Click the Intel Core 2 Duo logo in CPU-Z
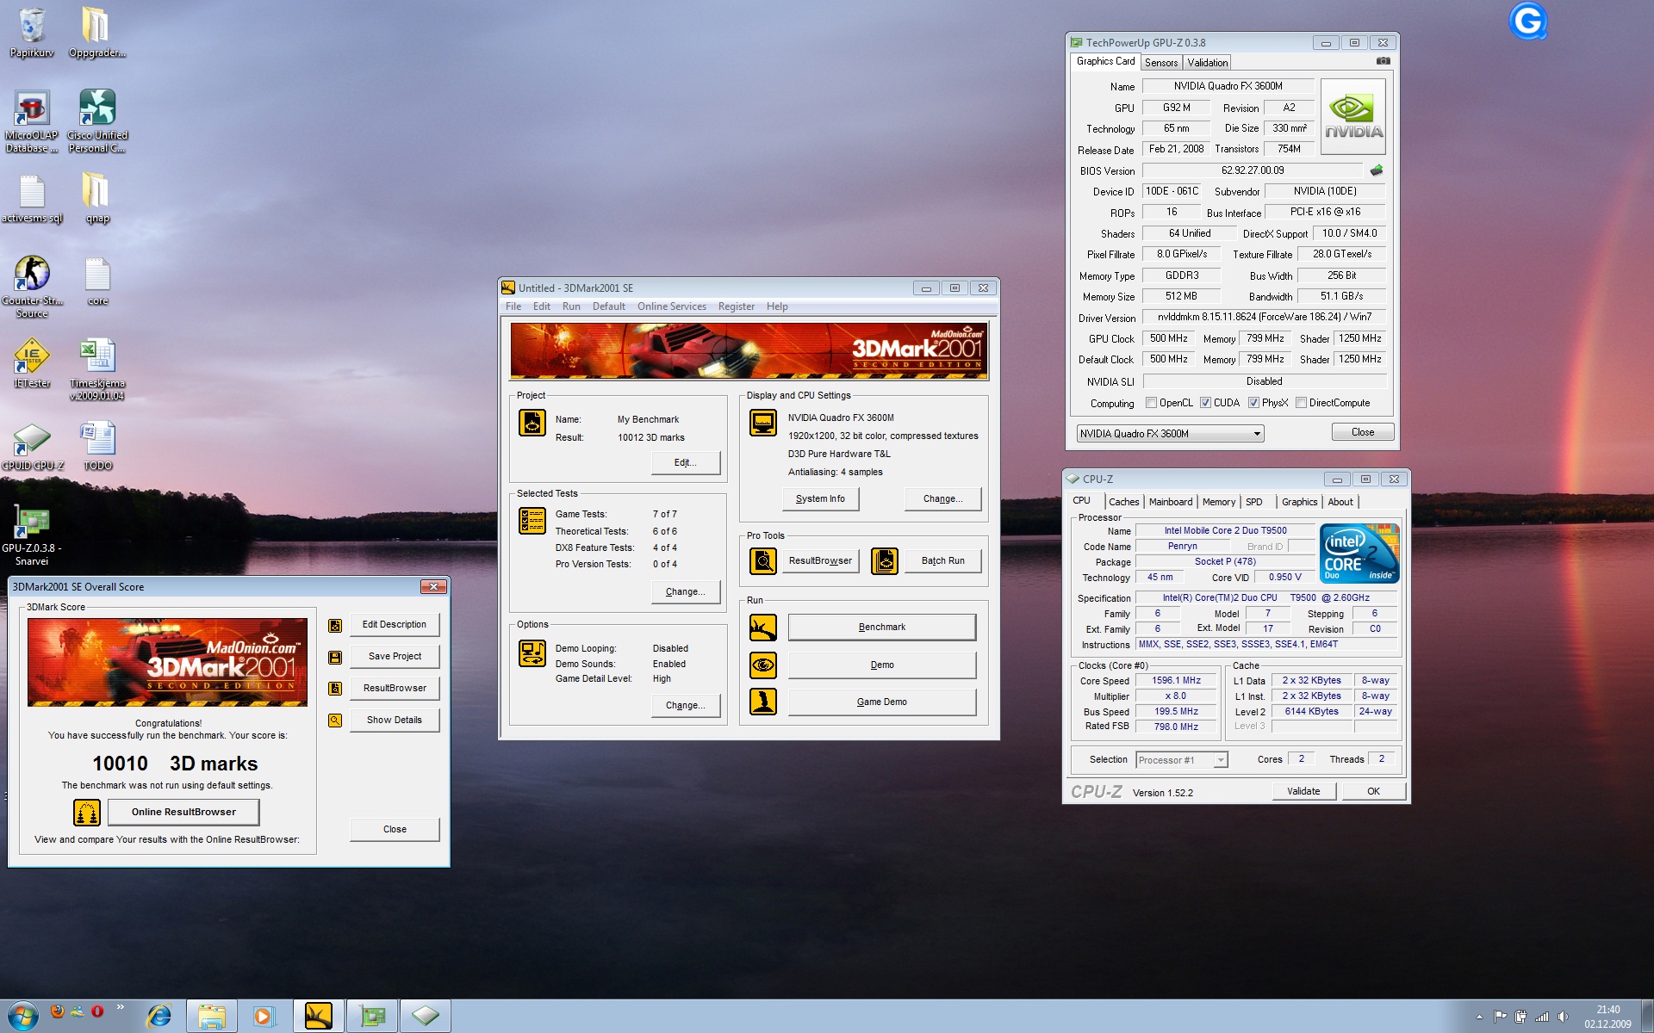The image size is (1654, 1033). (1359, 554)
